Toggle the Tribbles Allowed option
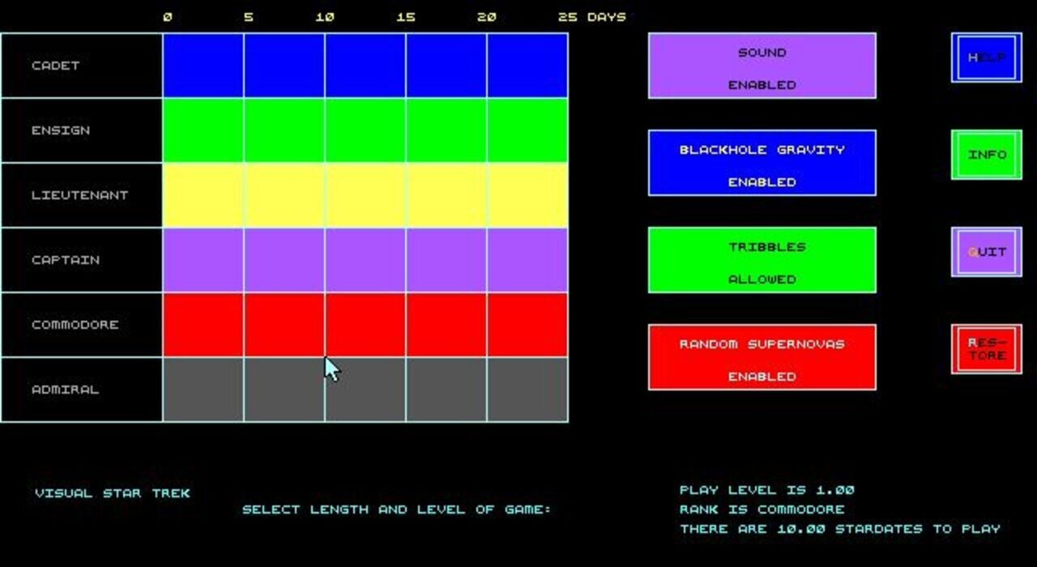 tap(762, 260)
